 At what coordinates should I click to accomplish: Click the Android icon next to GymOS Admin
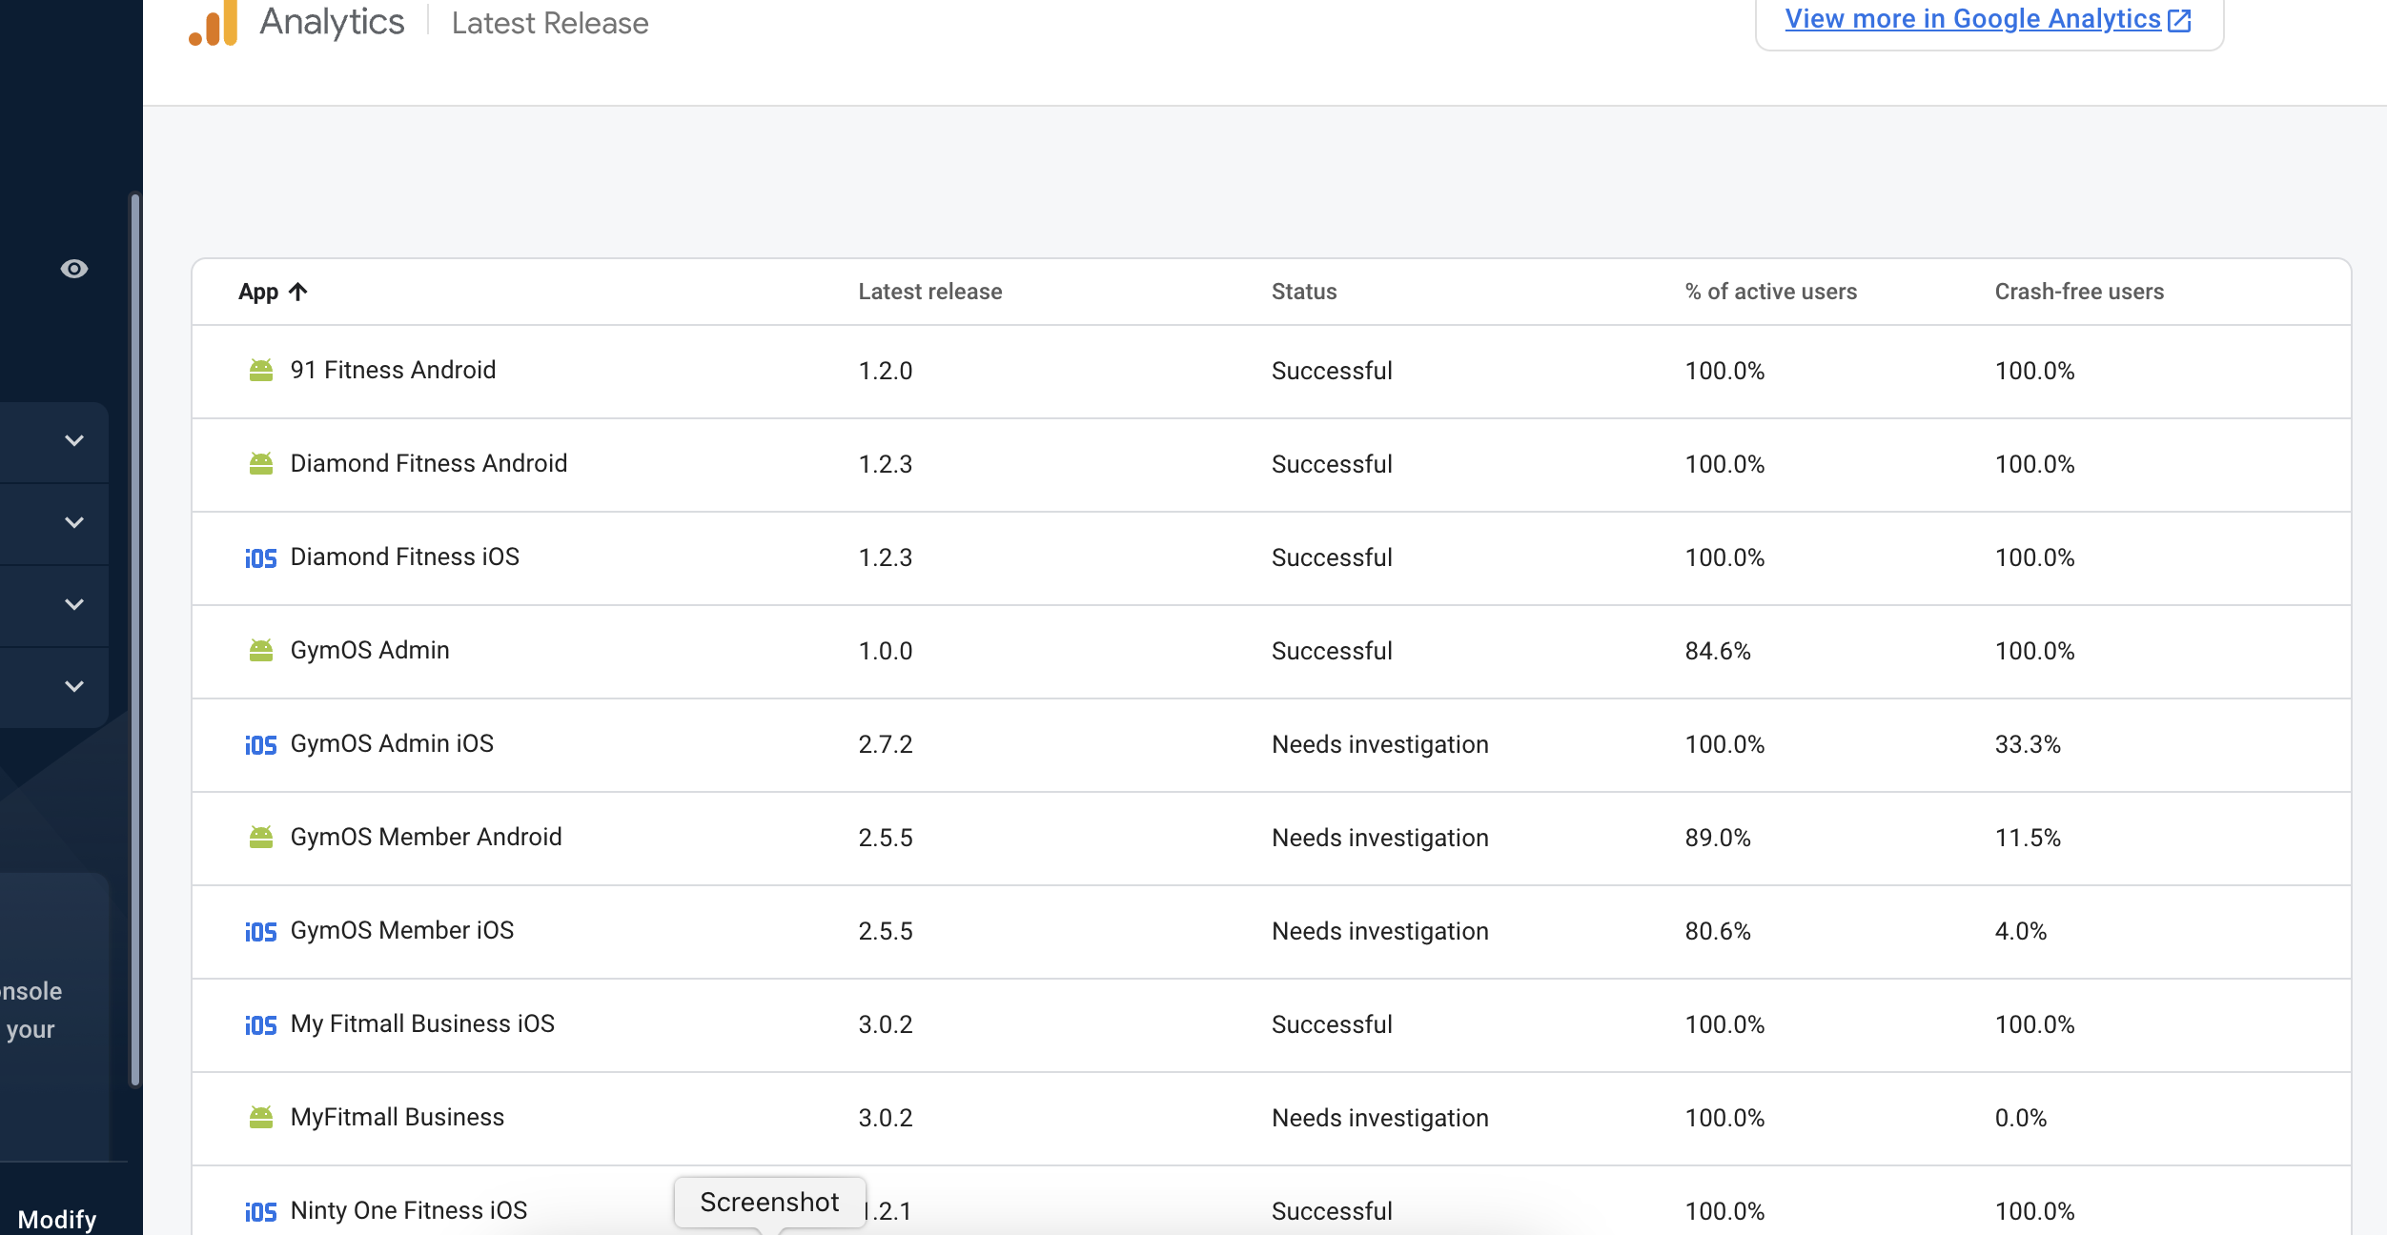261,651
